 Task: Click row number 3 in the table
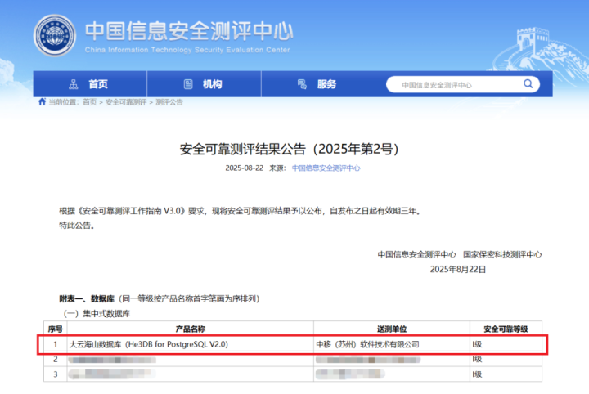(x=56, y=374)
